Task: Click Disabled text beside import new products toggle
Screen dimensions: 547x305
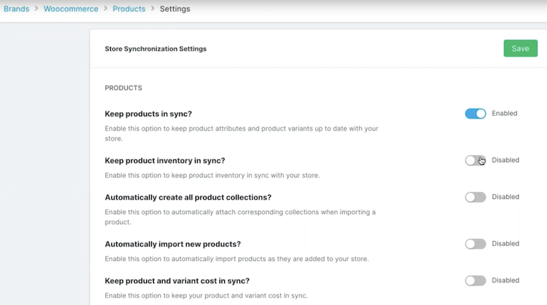Action: click(x=505, y=243)
